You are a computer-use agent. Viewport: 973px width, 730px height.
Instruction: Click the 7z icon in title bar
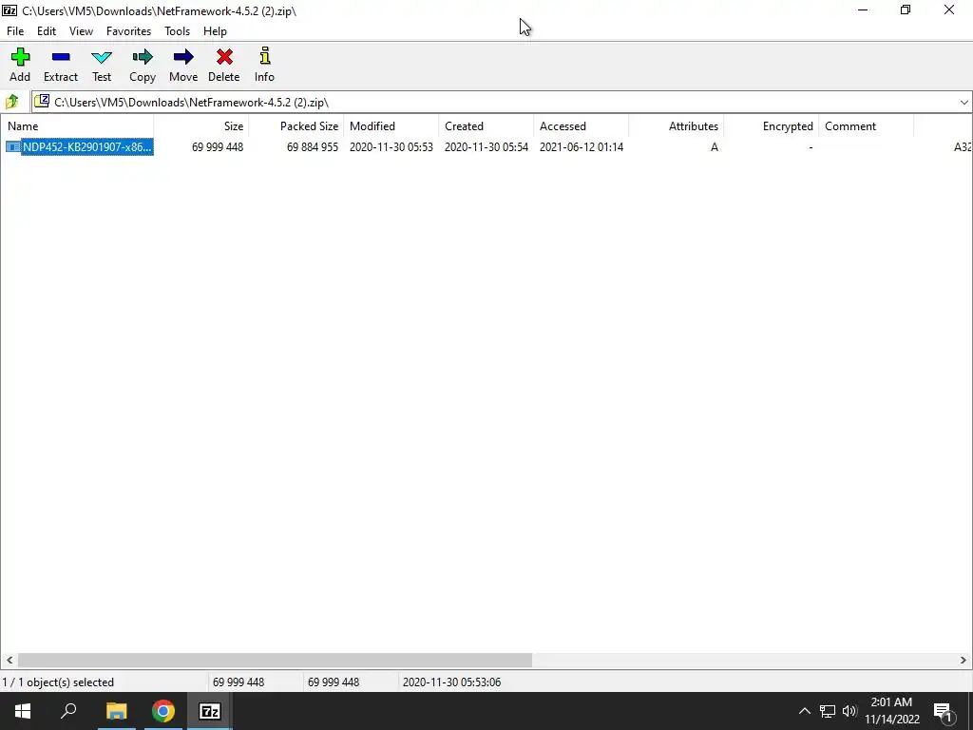point(10,10)
